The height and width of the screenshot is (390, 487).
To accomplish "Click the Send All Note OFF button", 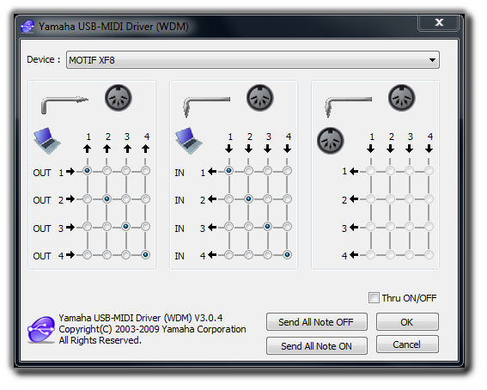I will [316, 322].
